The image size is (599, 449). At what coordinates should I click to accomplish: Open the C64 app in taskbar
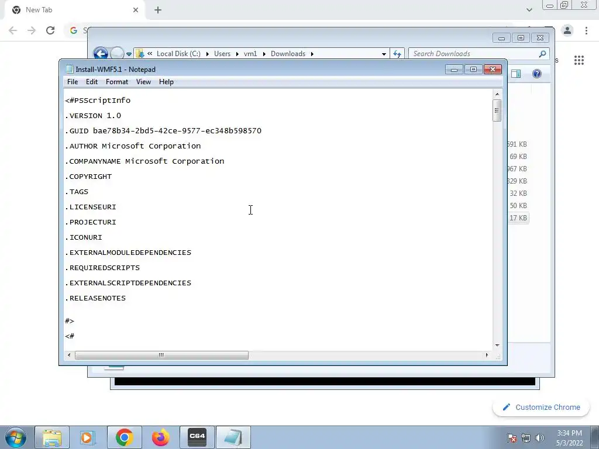point(197,437)
